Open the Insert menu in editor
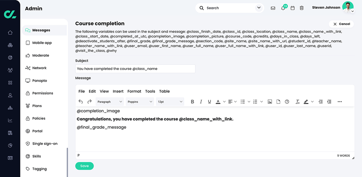The image size is (362, 177). click(118, 91)
